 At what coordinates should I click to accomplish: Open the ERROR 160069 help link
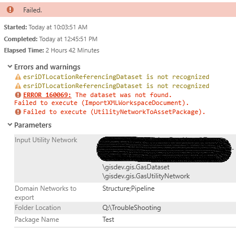pos(47,95)
